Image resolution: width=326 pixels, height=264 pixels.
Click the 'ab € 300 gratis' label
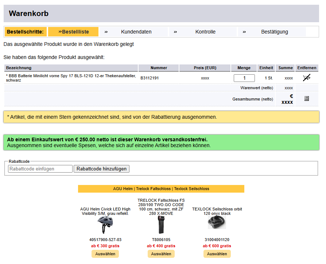105,246
